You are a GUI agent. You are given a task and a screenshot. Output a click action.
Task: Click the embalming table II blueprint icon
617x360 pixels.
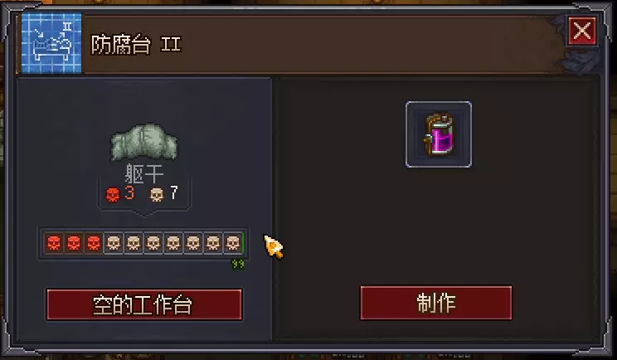tap(51, 43)
